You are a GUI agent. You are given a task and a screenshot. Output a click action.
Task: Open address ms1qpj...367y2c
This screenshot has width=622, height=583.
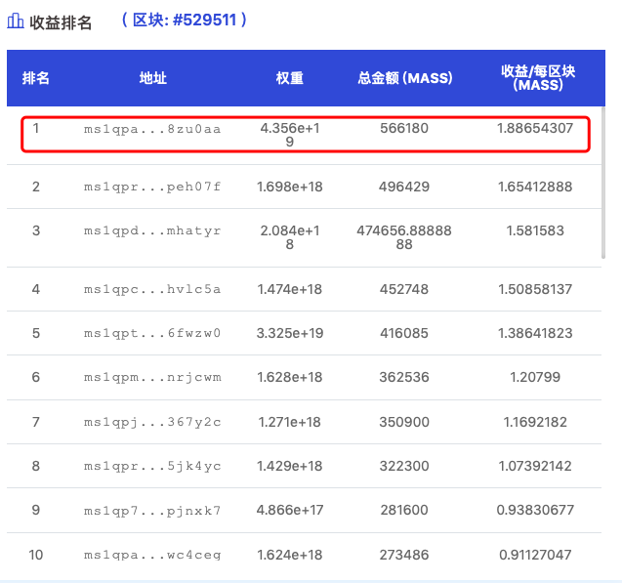point(152,422)
